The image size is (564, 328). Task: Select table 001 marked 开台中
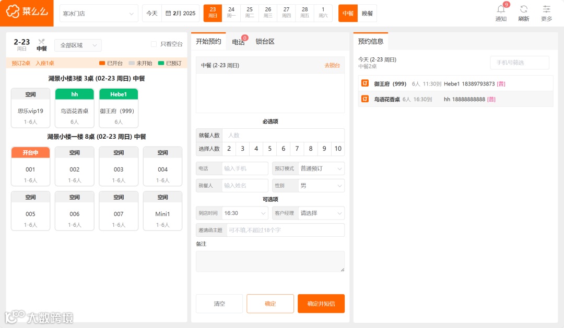31,166
